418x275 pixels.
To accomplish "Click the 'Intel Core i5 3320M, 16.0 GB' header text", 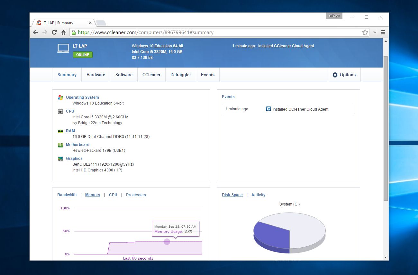I will pos(157,52).
